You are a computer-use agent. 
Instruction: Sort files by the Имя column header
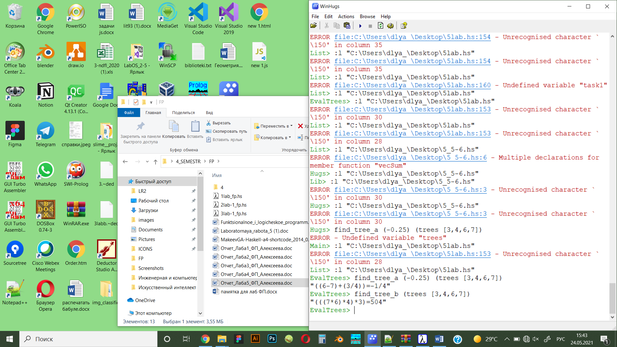(217, 175)
